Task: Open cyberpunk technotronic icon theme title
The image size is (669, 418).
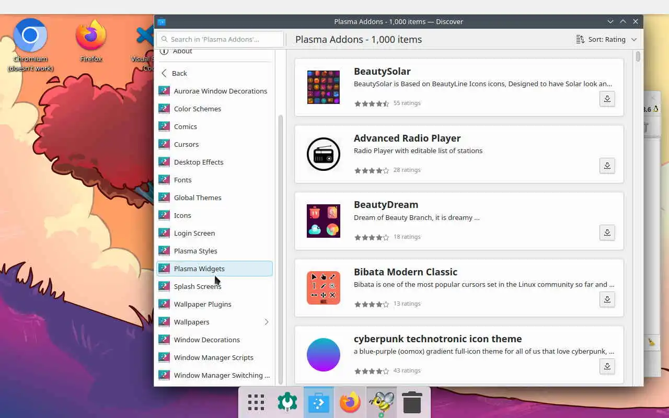Action: [x=438, y=339]
